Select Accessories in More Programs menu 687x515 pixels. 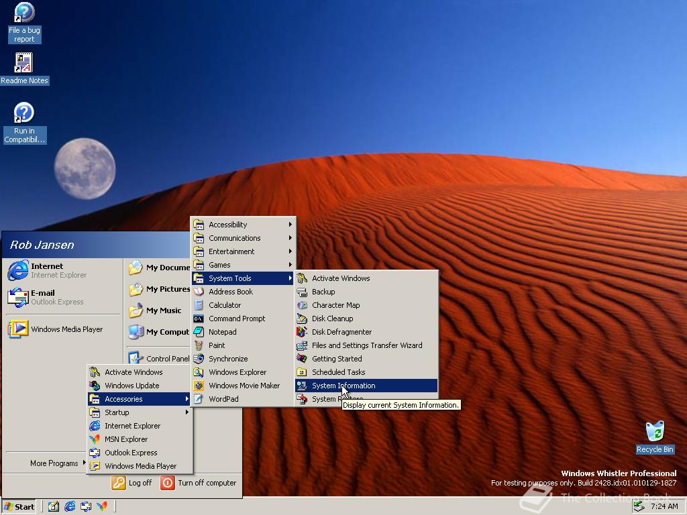[140, 399]
